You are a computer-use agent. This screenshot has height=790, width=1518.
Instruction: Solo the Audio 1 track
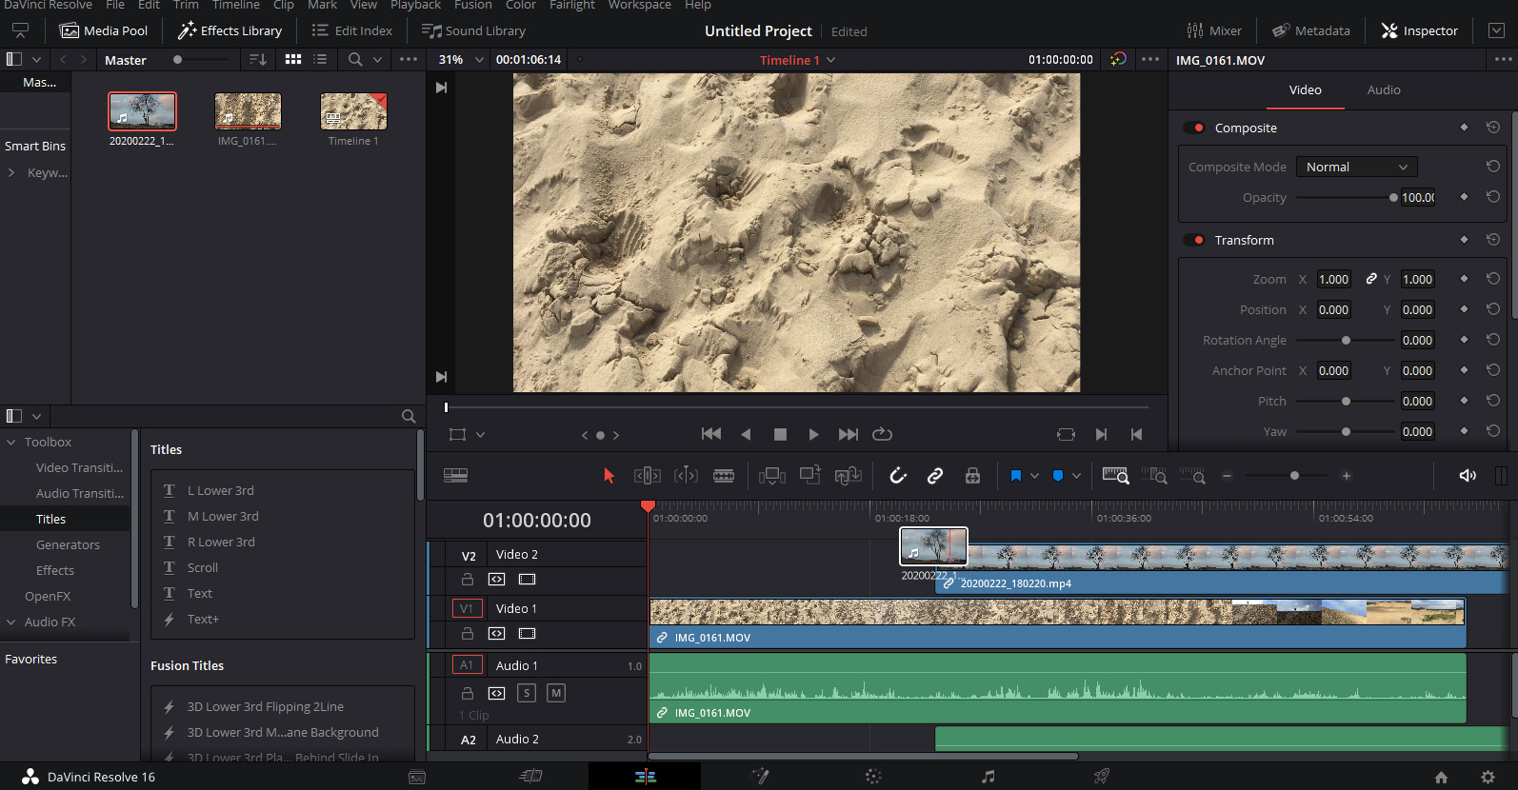[x=527, y=693]
